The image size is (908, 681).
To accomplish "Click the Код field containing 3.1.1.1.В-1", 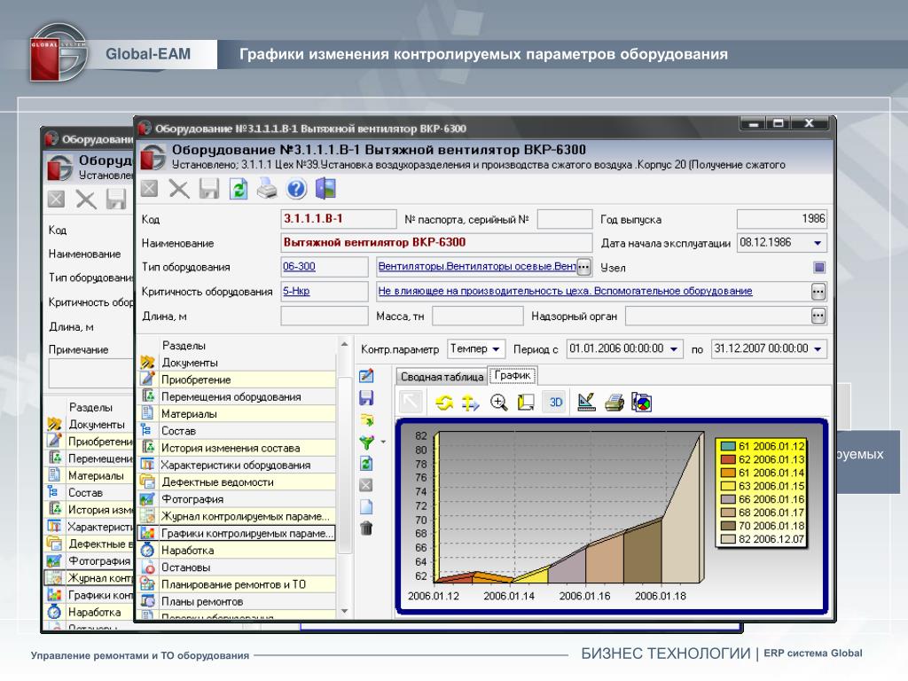I will click(x=338, y=219).
